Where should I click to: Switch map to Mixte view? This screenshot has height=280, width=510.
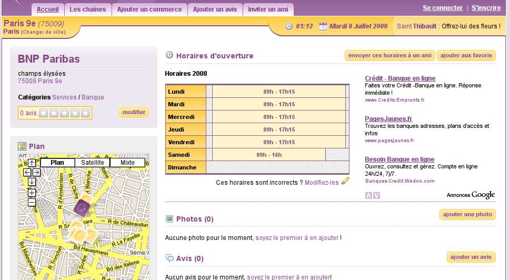pyautogui.click(x=127, y=163)
